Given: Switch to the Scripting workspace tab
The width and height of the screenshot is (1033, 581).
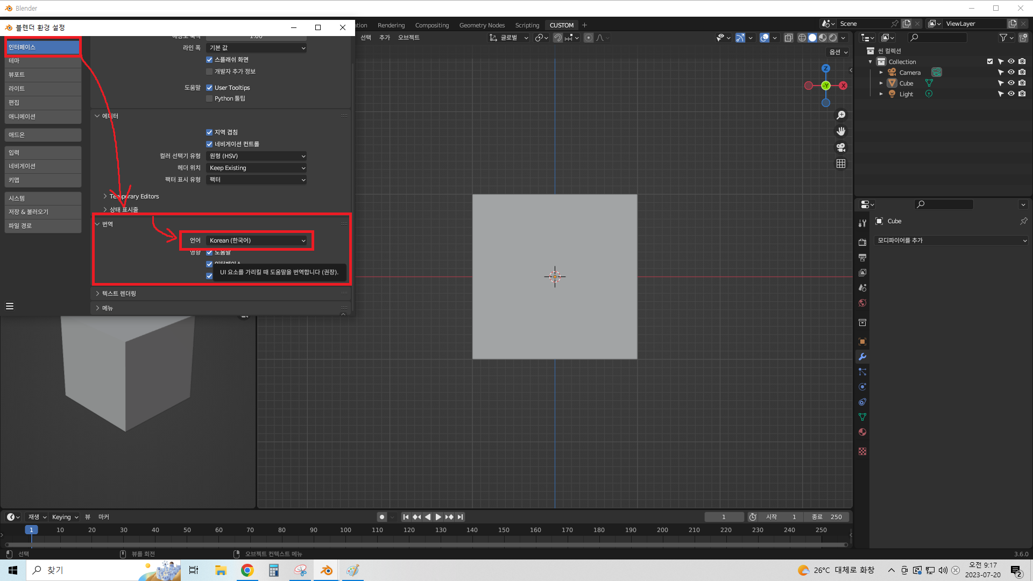Looking at the screenshot, I should point(527,25).
